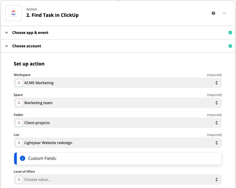This screenshot has height=188, width=236.
Task: Choose a value for Level of Effort
Action: pos(118,180)
